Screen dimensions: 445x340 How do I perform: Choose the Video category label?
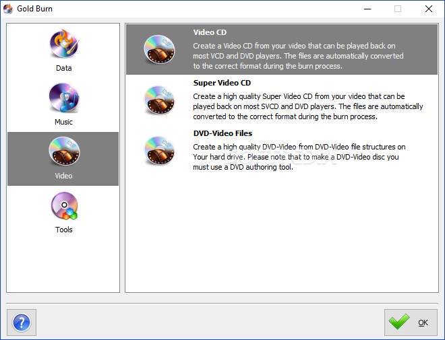pos(63,176)
